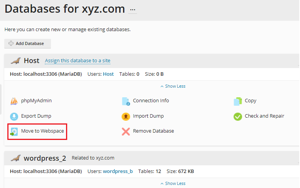Click the Connection Info icon
The height and width of the screenshot is (188, 300).
pos(126,101)
